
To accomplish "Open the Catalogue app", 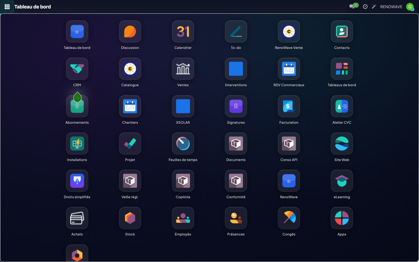I will 130,69.
